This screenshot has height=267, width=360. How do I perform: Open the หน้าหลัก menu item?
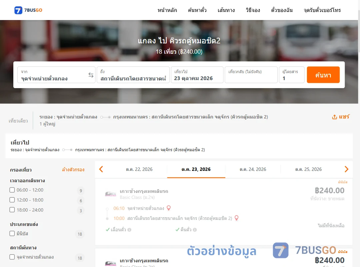click(167, 10)
